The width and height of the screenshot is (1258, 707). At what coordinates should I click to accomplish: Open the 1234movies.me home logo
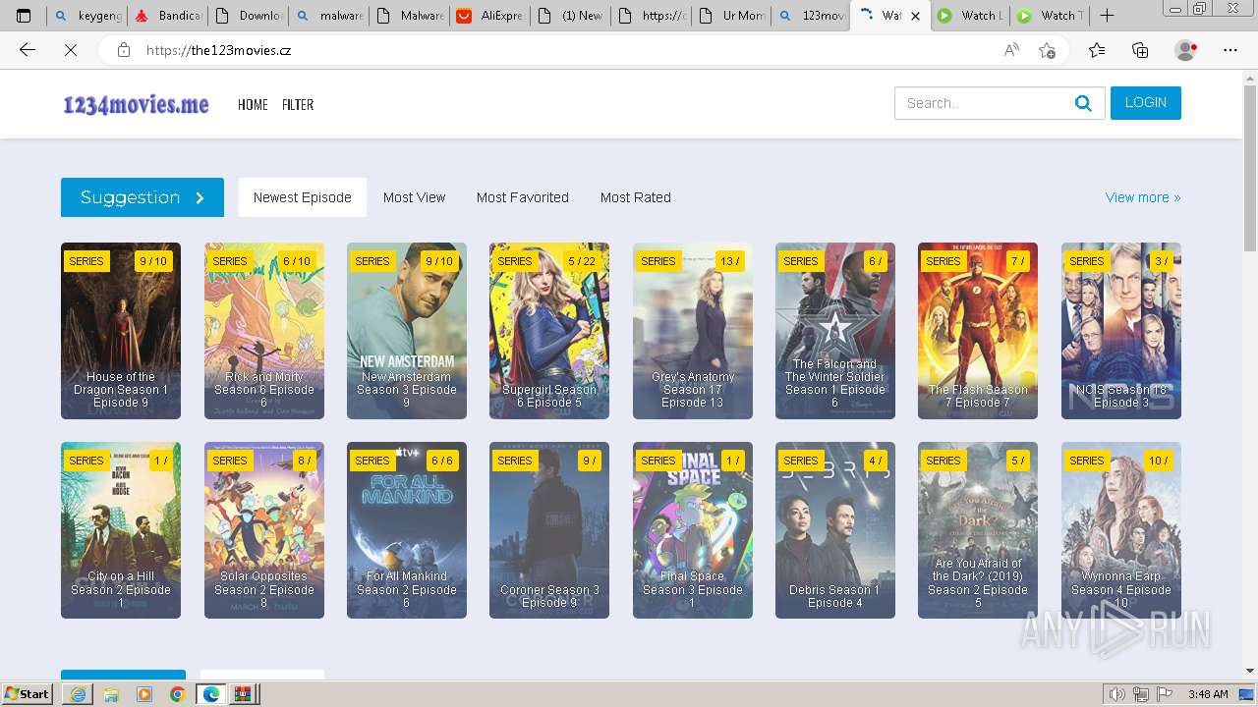[136, 104]
